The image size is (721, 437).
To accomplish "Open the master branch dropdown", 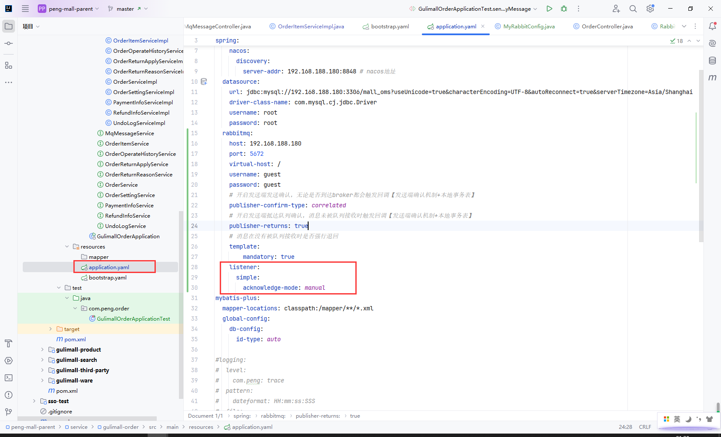I will pyautogui.click(x=127, y=9).
